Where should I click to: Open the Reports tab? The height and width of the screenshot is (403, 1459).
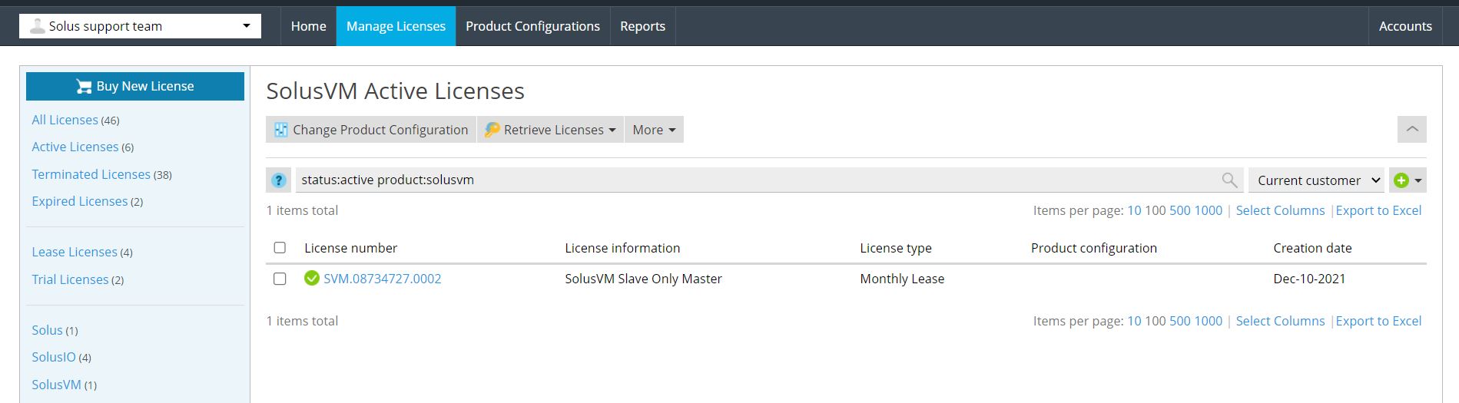coord(642,26)
